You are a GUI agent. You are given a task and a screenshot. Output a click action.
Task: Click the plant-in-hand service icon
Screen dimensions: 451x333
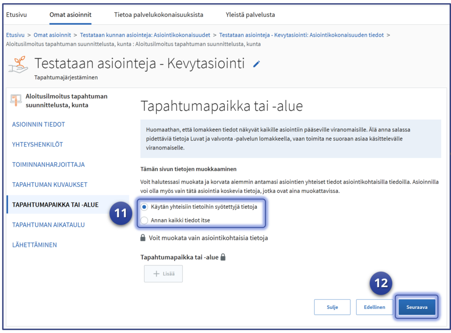tap(18, 65)
